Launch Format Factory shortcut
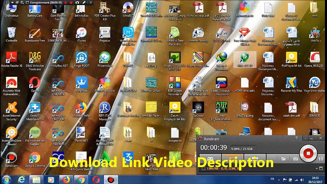The image size is (327, 184). [198, 35]
